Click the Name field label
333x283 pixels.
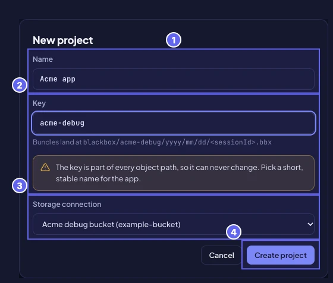pos(43,59)
